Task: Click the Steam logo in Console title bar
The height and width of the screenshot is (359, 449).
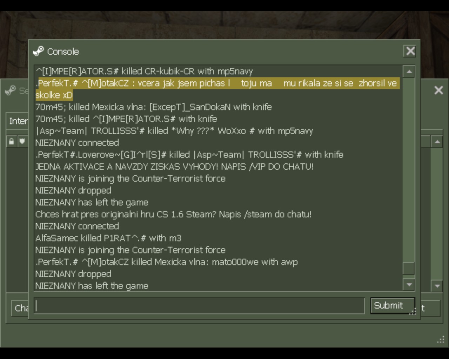Action: [38, 51]
